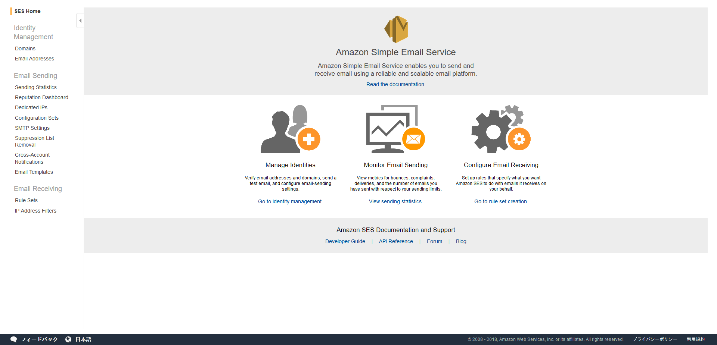
Task: Click Amazon SES Documentation and Support heading
Action: [396, 230]
